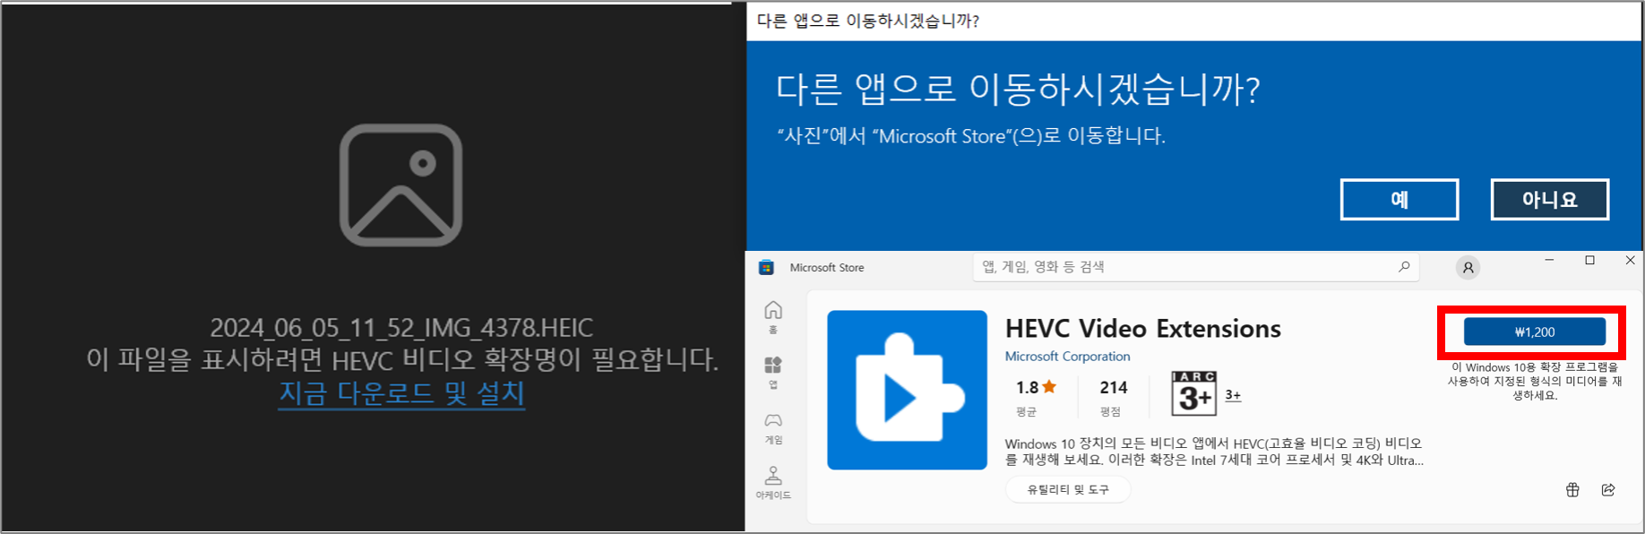
Task: Open the Arcade section in sidebar
Action: click(773, 482)
